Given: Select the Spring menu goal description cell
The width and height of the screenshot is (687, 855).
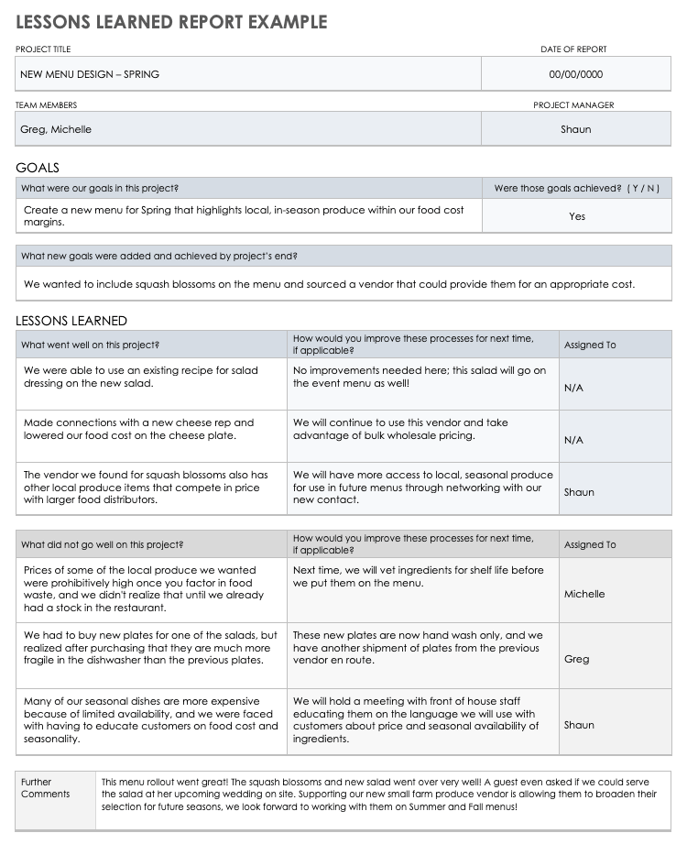Looking at the screenshot, I should click(247, 216).
